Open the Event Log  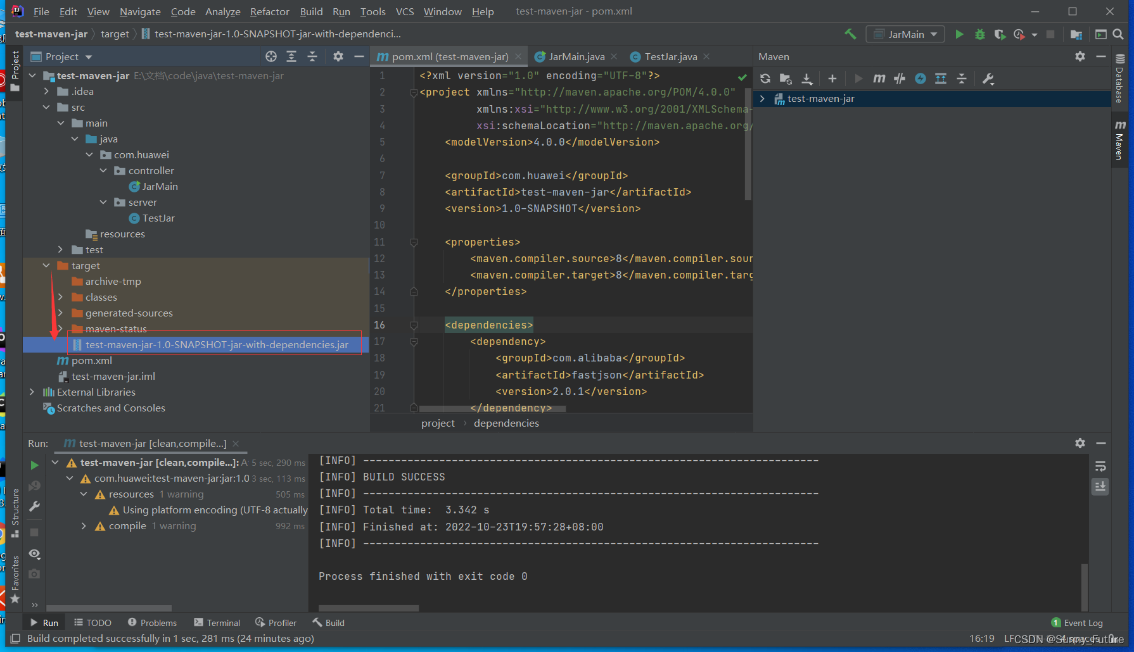1077,623
